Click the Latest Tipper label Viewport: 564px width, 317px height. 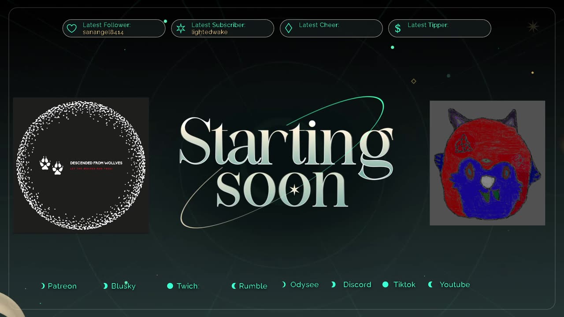click(428, 25)
